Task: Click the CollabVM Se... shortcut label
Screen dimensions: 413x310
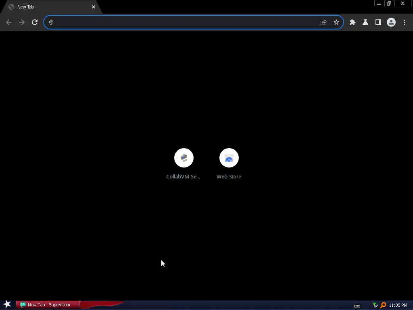Action: click(183, 177)
